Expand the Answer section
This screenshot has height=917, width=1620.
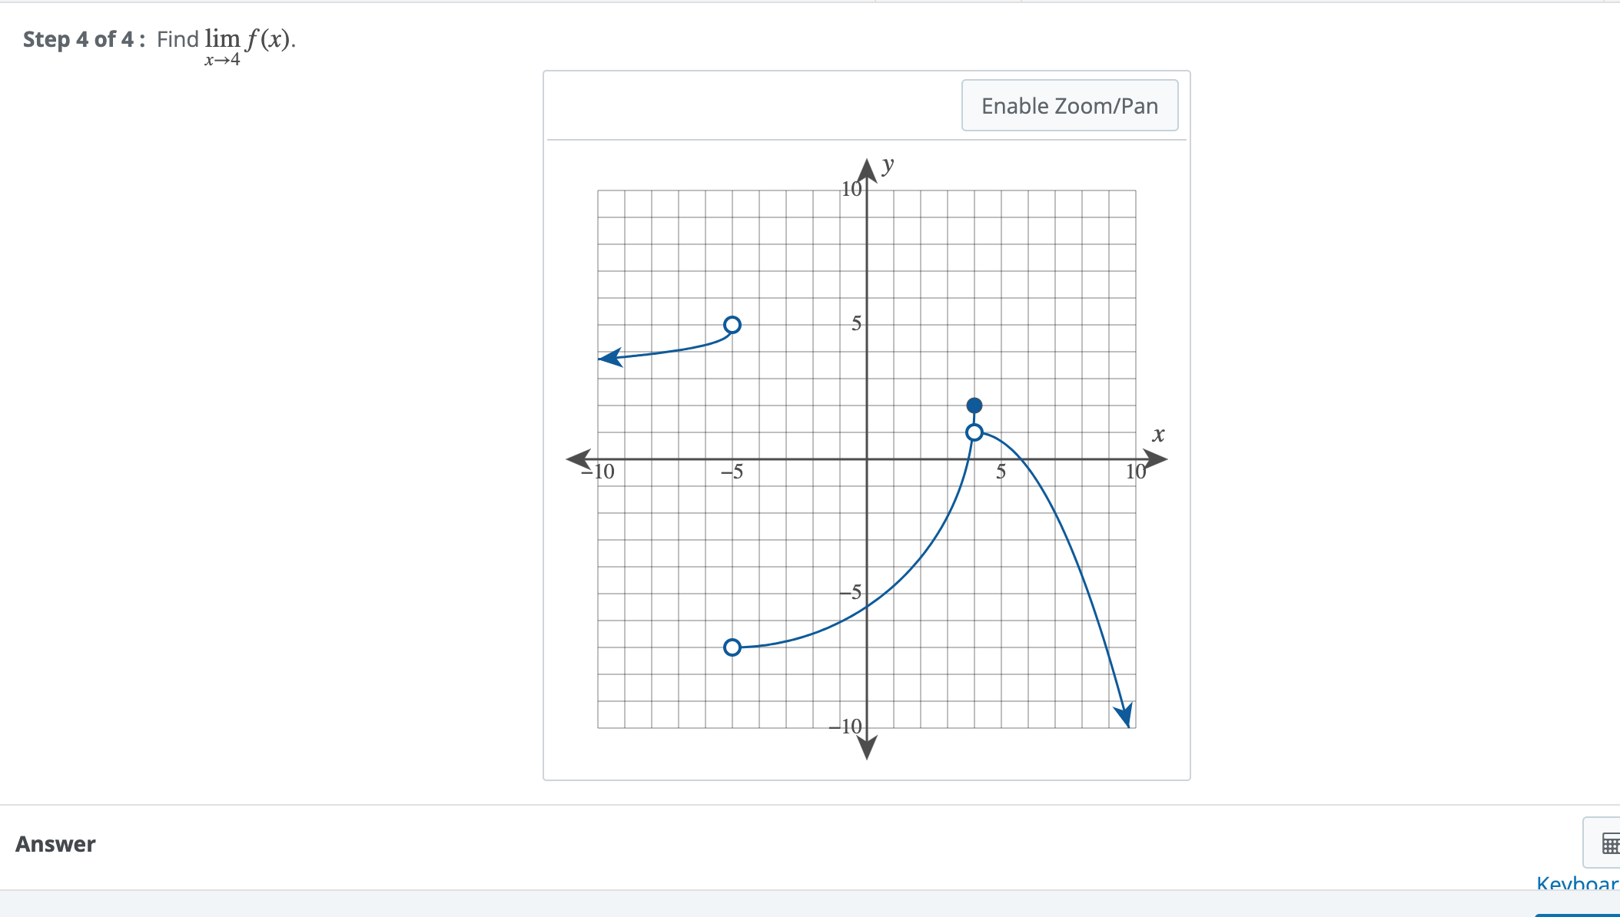pyautogui.click(x=55, y=844)
